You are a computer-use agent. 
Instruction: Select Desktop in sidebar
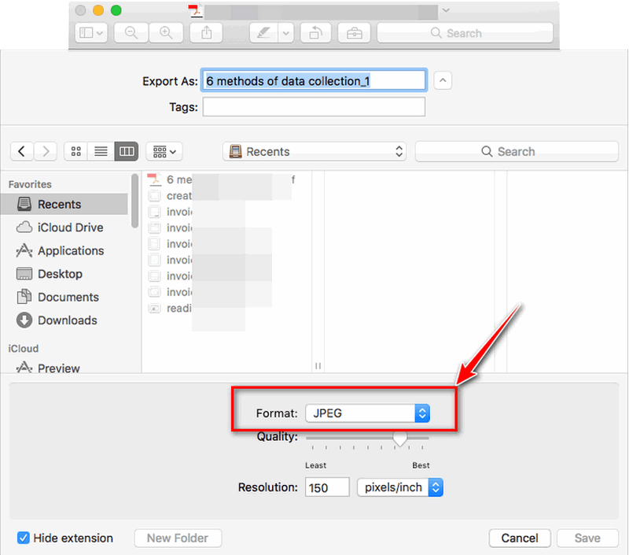click(64, 274)
